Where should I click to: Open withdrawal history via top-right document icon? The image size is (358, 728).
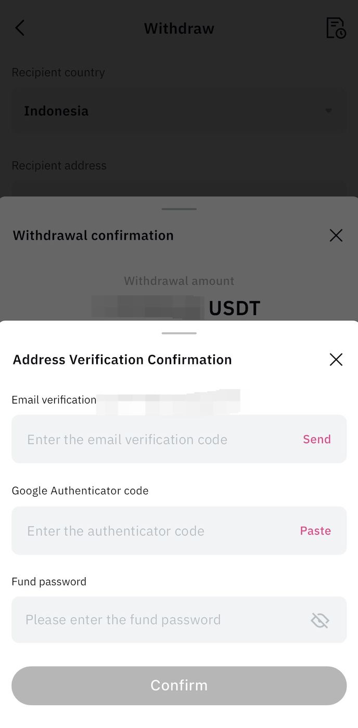[x=336, y=28]
